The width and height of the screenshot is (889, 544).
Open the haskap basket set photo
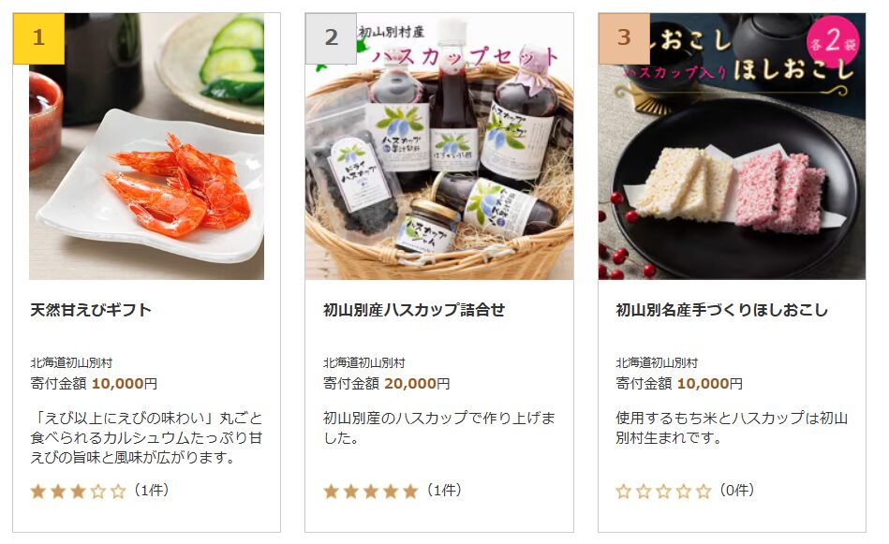tap(439, 146)
